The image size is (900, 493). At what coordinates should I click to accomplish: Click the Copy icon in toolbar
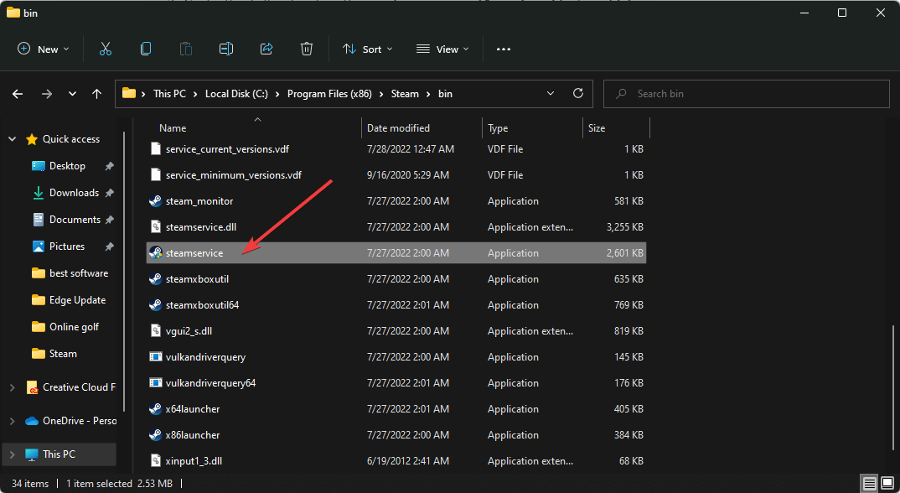click(x=146, y=49)
